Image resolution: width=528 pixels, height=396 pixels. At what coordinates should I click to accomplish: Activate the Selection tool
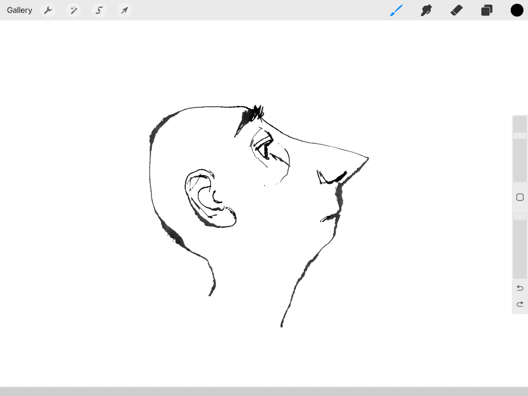point(99,10)
